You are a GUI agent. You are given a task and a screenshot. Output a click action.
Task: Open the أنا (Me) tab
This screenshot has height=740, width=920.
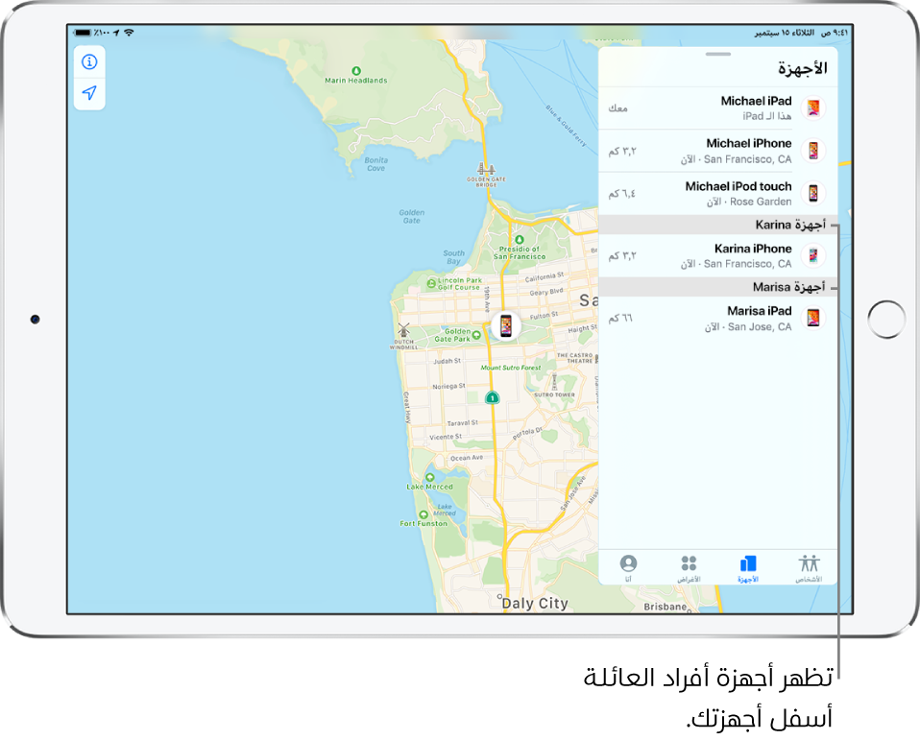point(628,567)
